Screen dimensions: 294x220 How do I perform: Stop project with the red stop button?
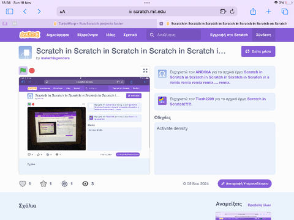[32, 71]
